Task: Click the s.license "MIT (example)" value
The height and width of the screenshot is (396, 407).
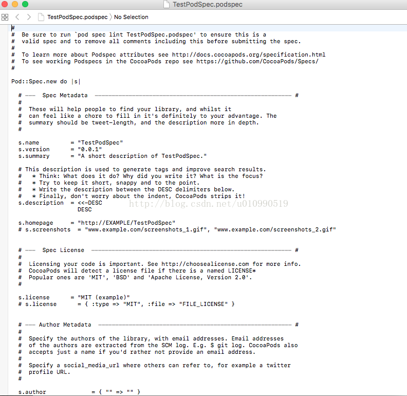Action: 104,297
